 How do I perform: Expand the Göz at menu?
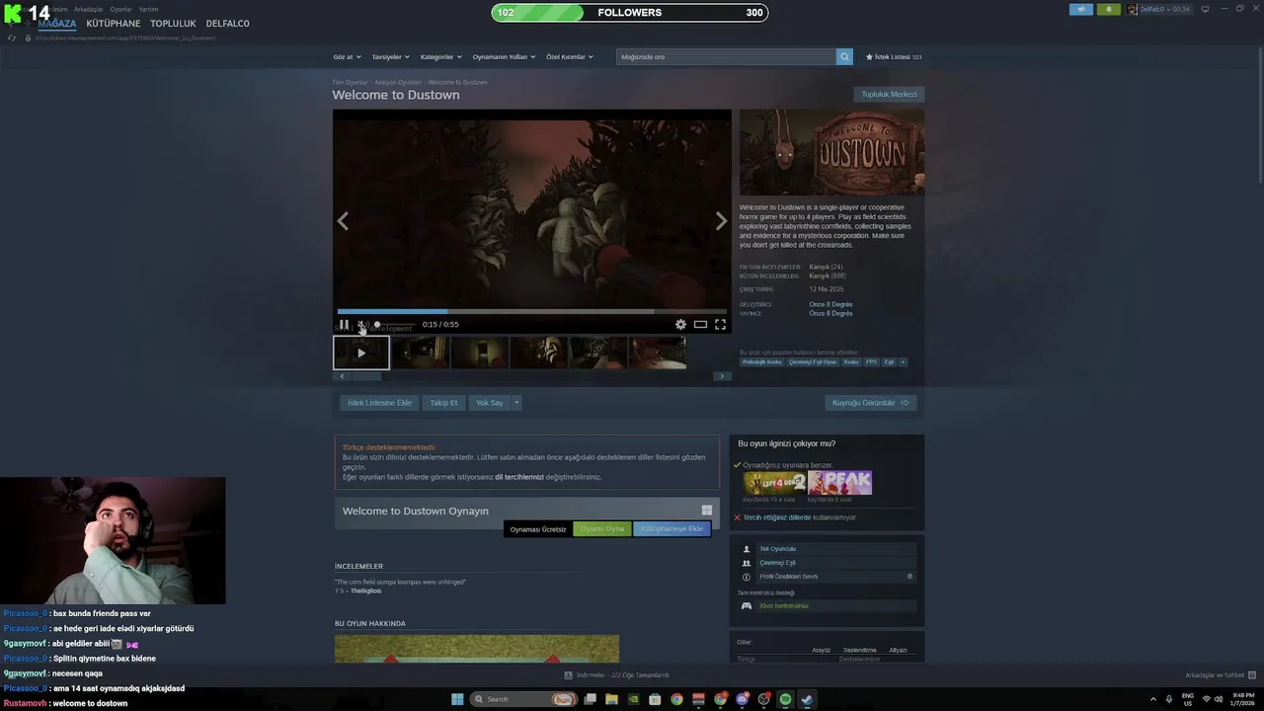point(347,57)
